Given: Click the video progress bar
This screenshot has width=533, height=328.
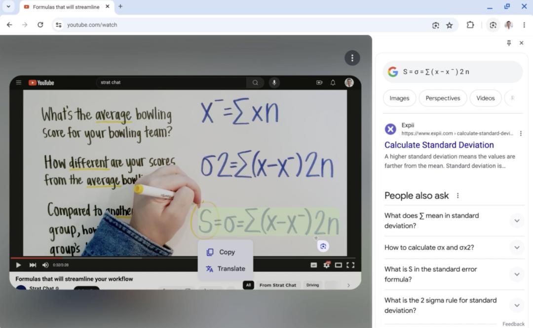Looking at the screenshot, I should [x=183, y=258].
